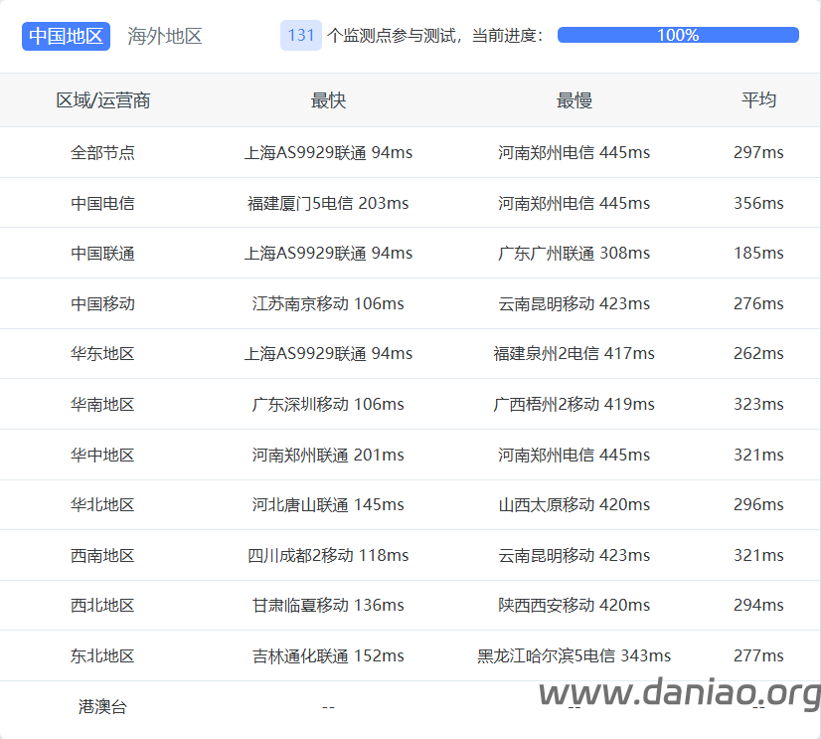Image resolution: width=821 pixels, height=739 pixels.
Task: Click average value in 华中地区 row
Action: pos(758,455)
